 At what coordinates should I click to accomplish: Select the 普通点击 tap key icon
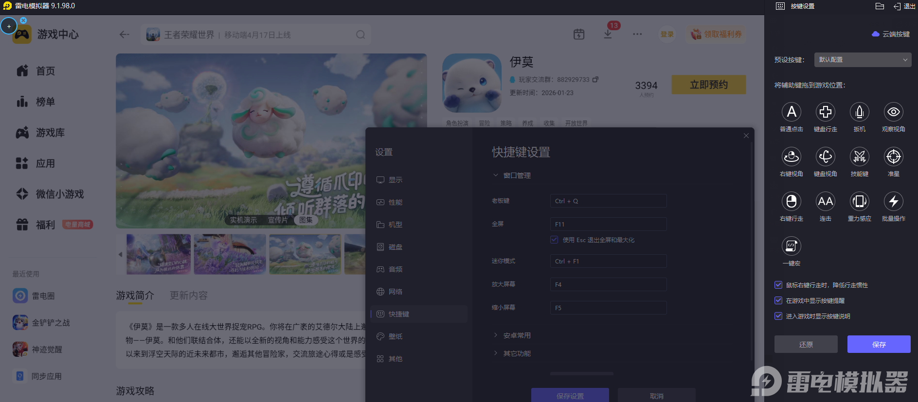[792, 112]
